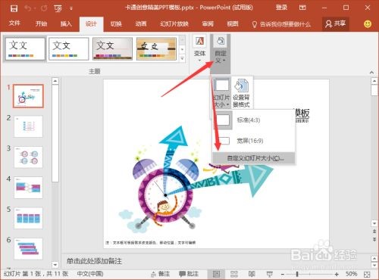Viewport: 379px width, 280px height.
Task: Expand the themes gallery More arrow
Action: (x=182, y=58)
